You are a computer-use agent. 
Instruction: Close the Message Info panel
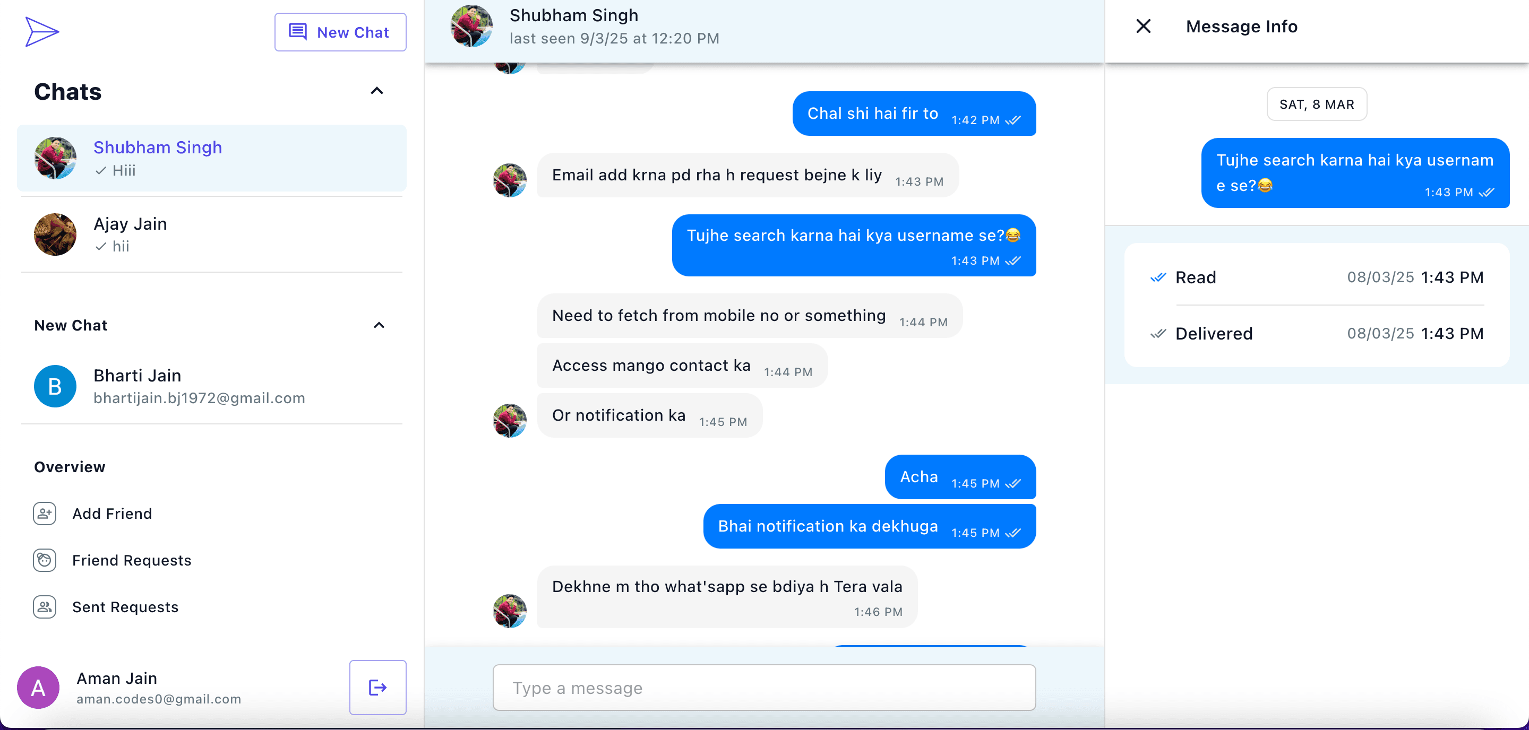click(x=1143, y=27)
